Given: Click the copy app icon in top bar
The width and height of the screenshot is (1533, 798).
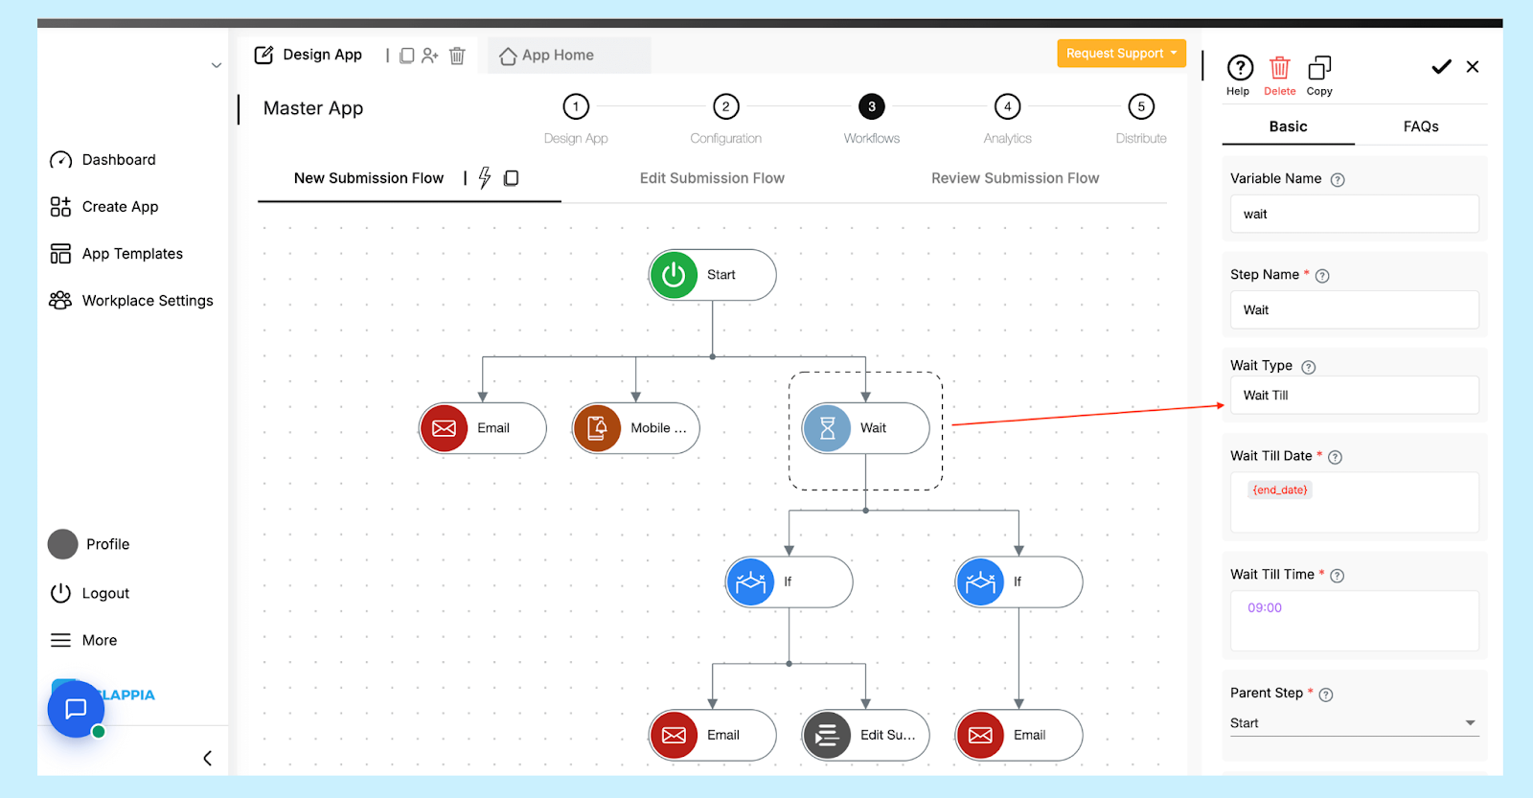Looking at the screenshot, I should coord(406,56).
